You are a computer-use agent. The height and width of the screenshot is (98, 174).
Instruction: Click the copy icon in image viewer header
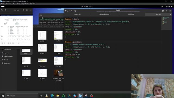[2, 10]
